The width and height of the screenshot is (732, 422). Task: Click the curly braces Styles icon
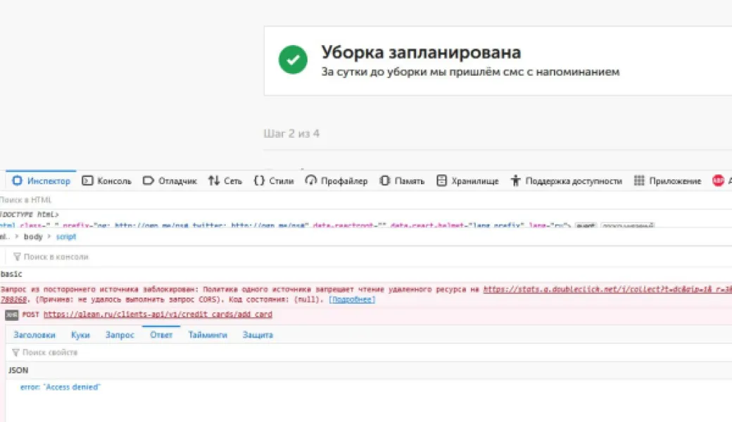coord(259,181)
